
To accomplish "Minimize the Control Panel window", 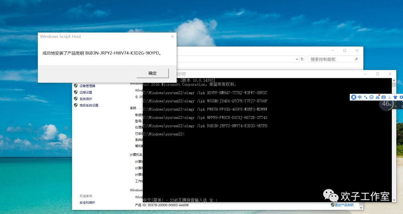I will (x=332, y=51).
